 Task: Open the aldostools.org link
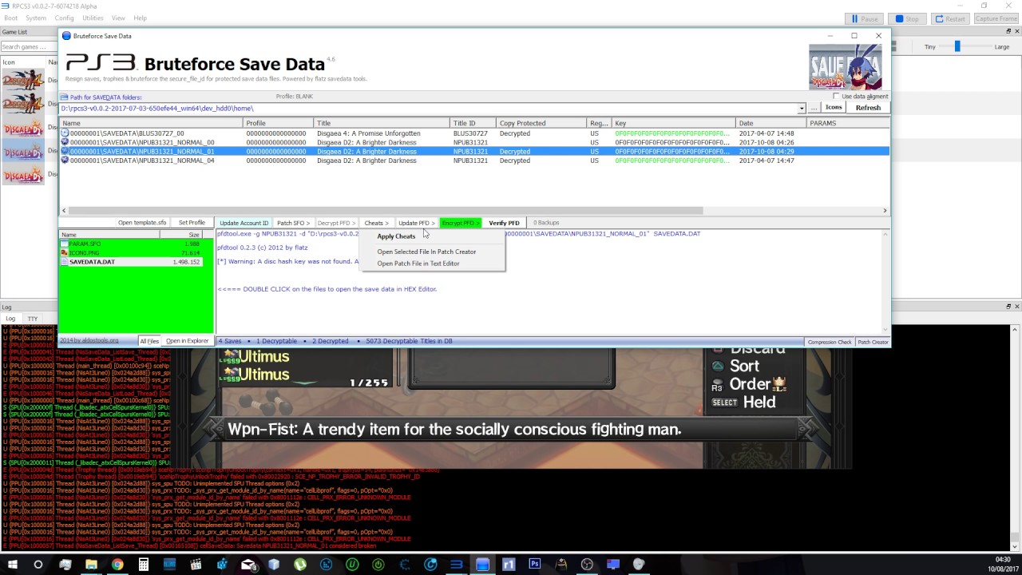(x=89, y=341)
